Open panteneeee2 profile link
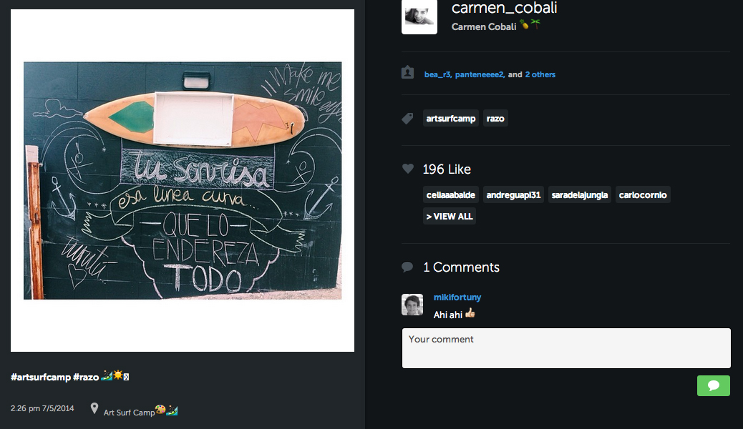 pos(480,74)
